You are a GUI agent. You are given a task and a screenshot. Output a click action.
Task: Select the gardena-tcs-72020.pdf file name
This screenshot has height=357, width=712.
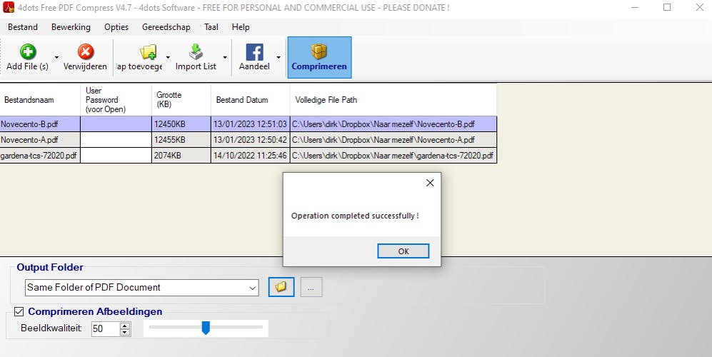(x=39, y=156)
